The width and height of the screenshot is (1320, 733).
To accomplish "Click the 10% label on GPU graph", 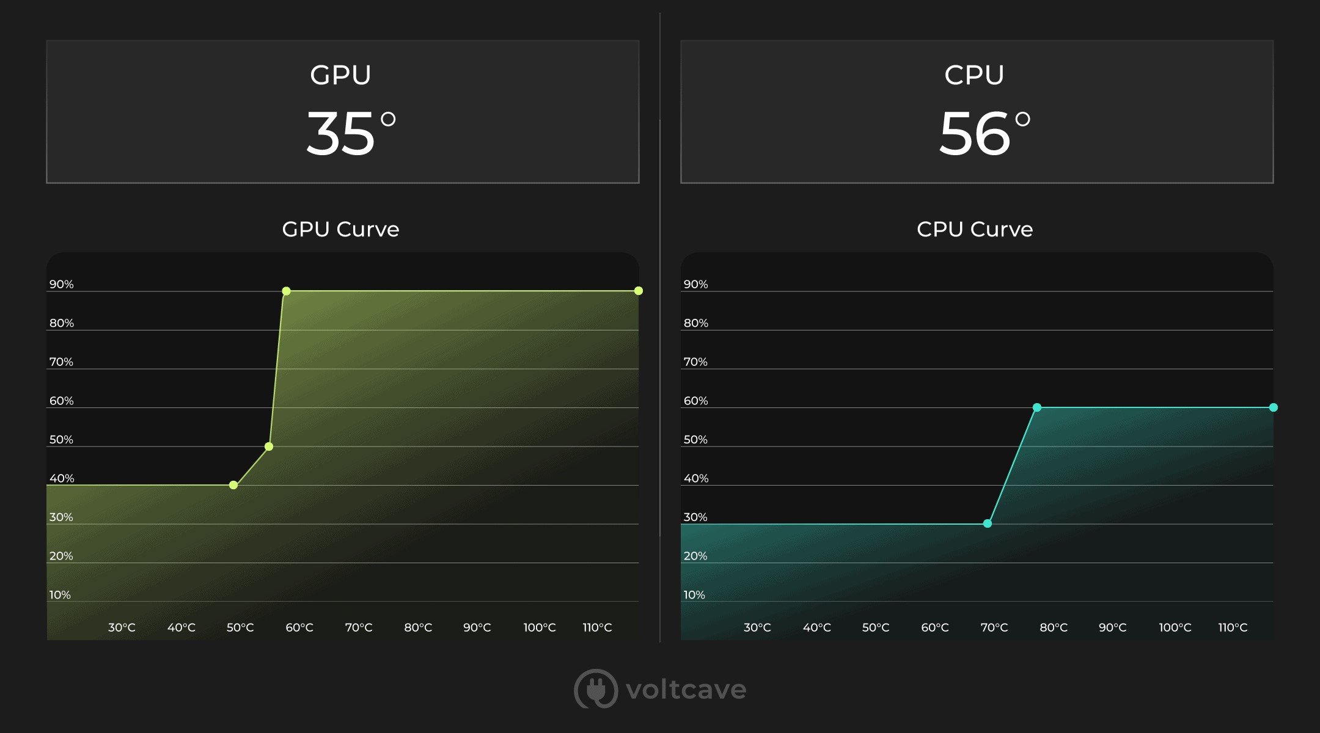I will pyautogui.click(x=60, y=594).
